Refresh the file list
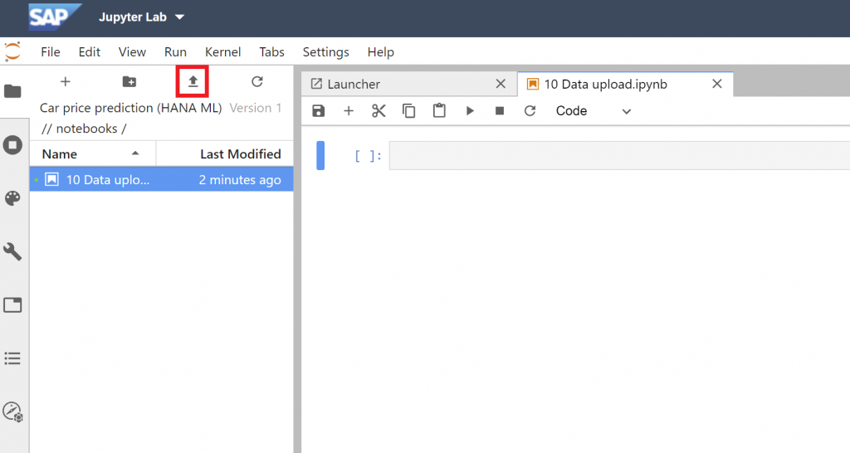Viewport: 850px width, 453px height. (x=257, y=81)
